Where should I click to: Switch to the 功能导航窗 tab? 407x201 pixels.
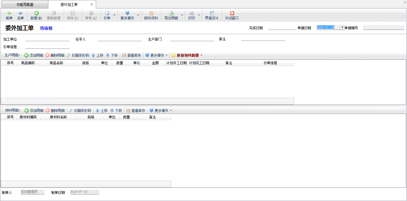25,5
